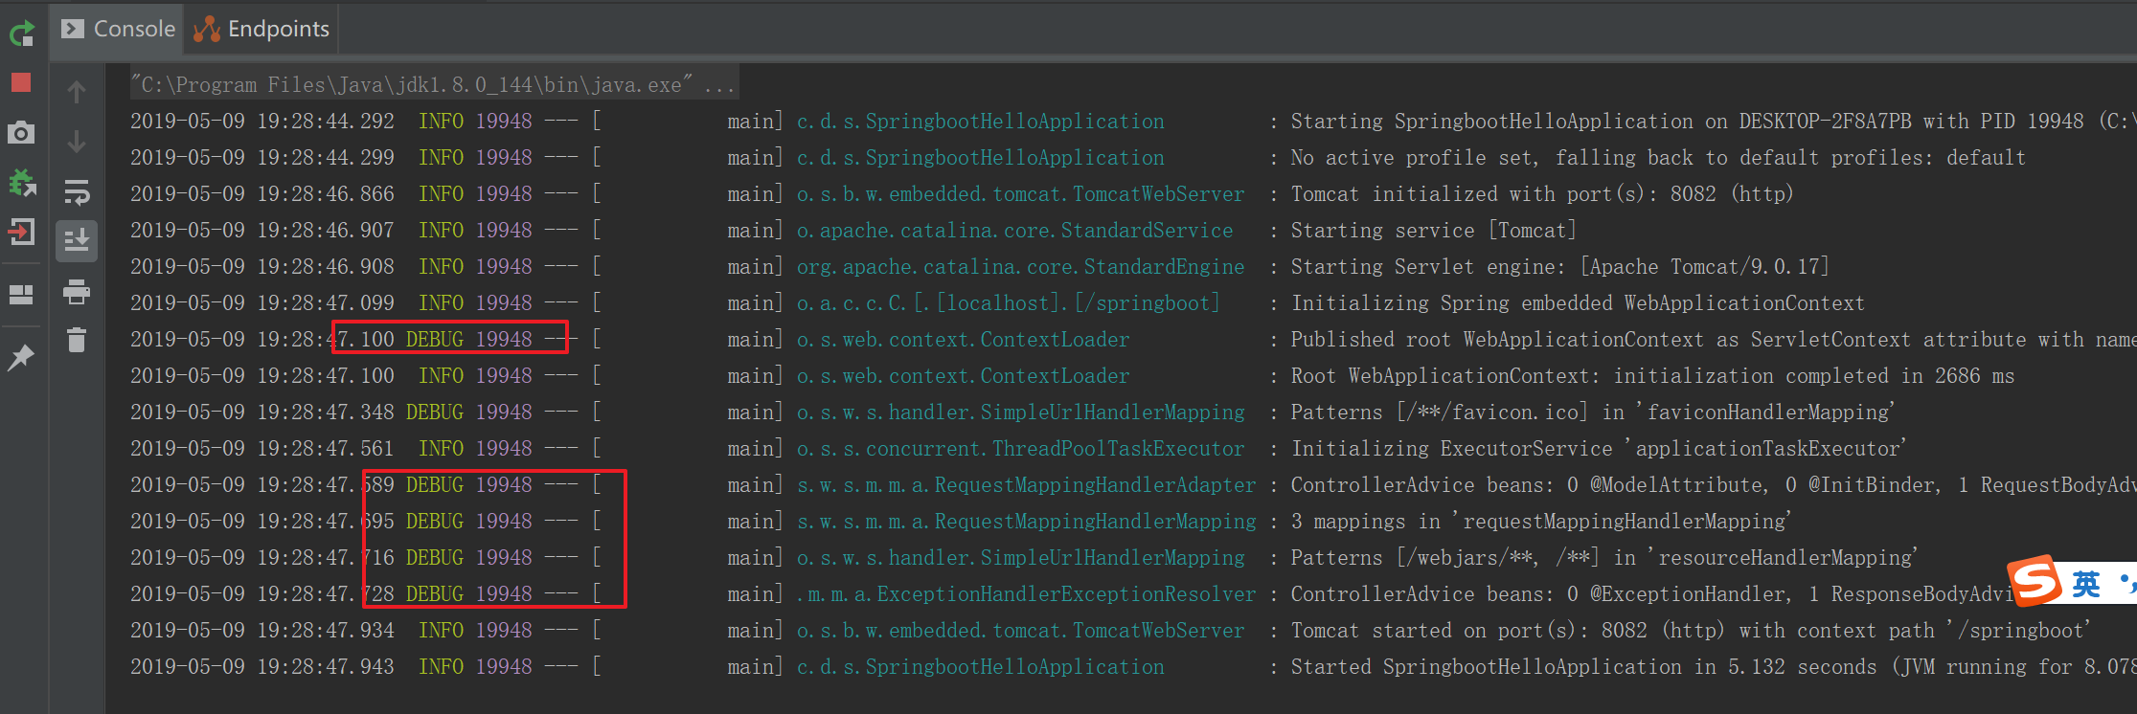2137x714 pixels.
Task: Click the 'Initializing Spring embedded WebApplicationContext' line
Action: click(x=1578, y=303)
